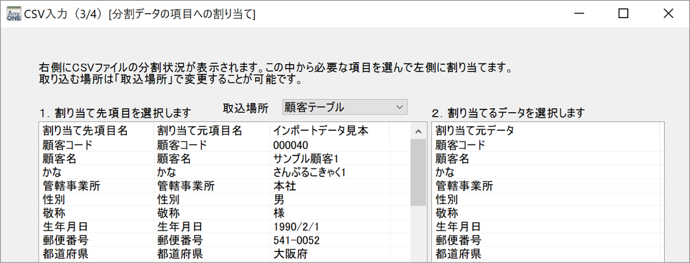Screen dimensions: 690x263
Task: Choose 顧客コード in the 割り当て元データ list
Action: (x=461, y=145)
